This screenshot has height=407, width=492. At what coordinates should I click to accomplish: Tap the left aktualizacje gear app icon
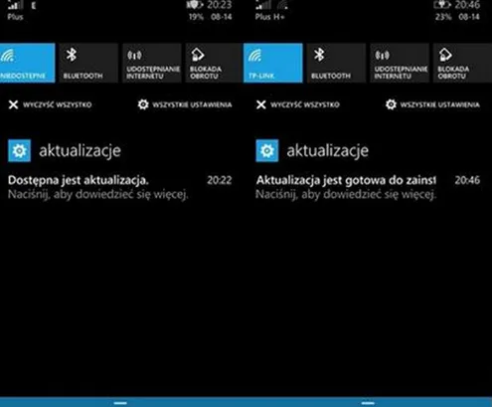click(x=19, y=150)
